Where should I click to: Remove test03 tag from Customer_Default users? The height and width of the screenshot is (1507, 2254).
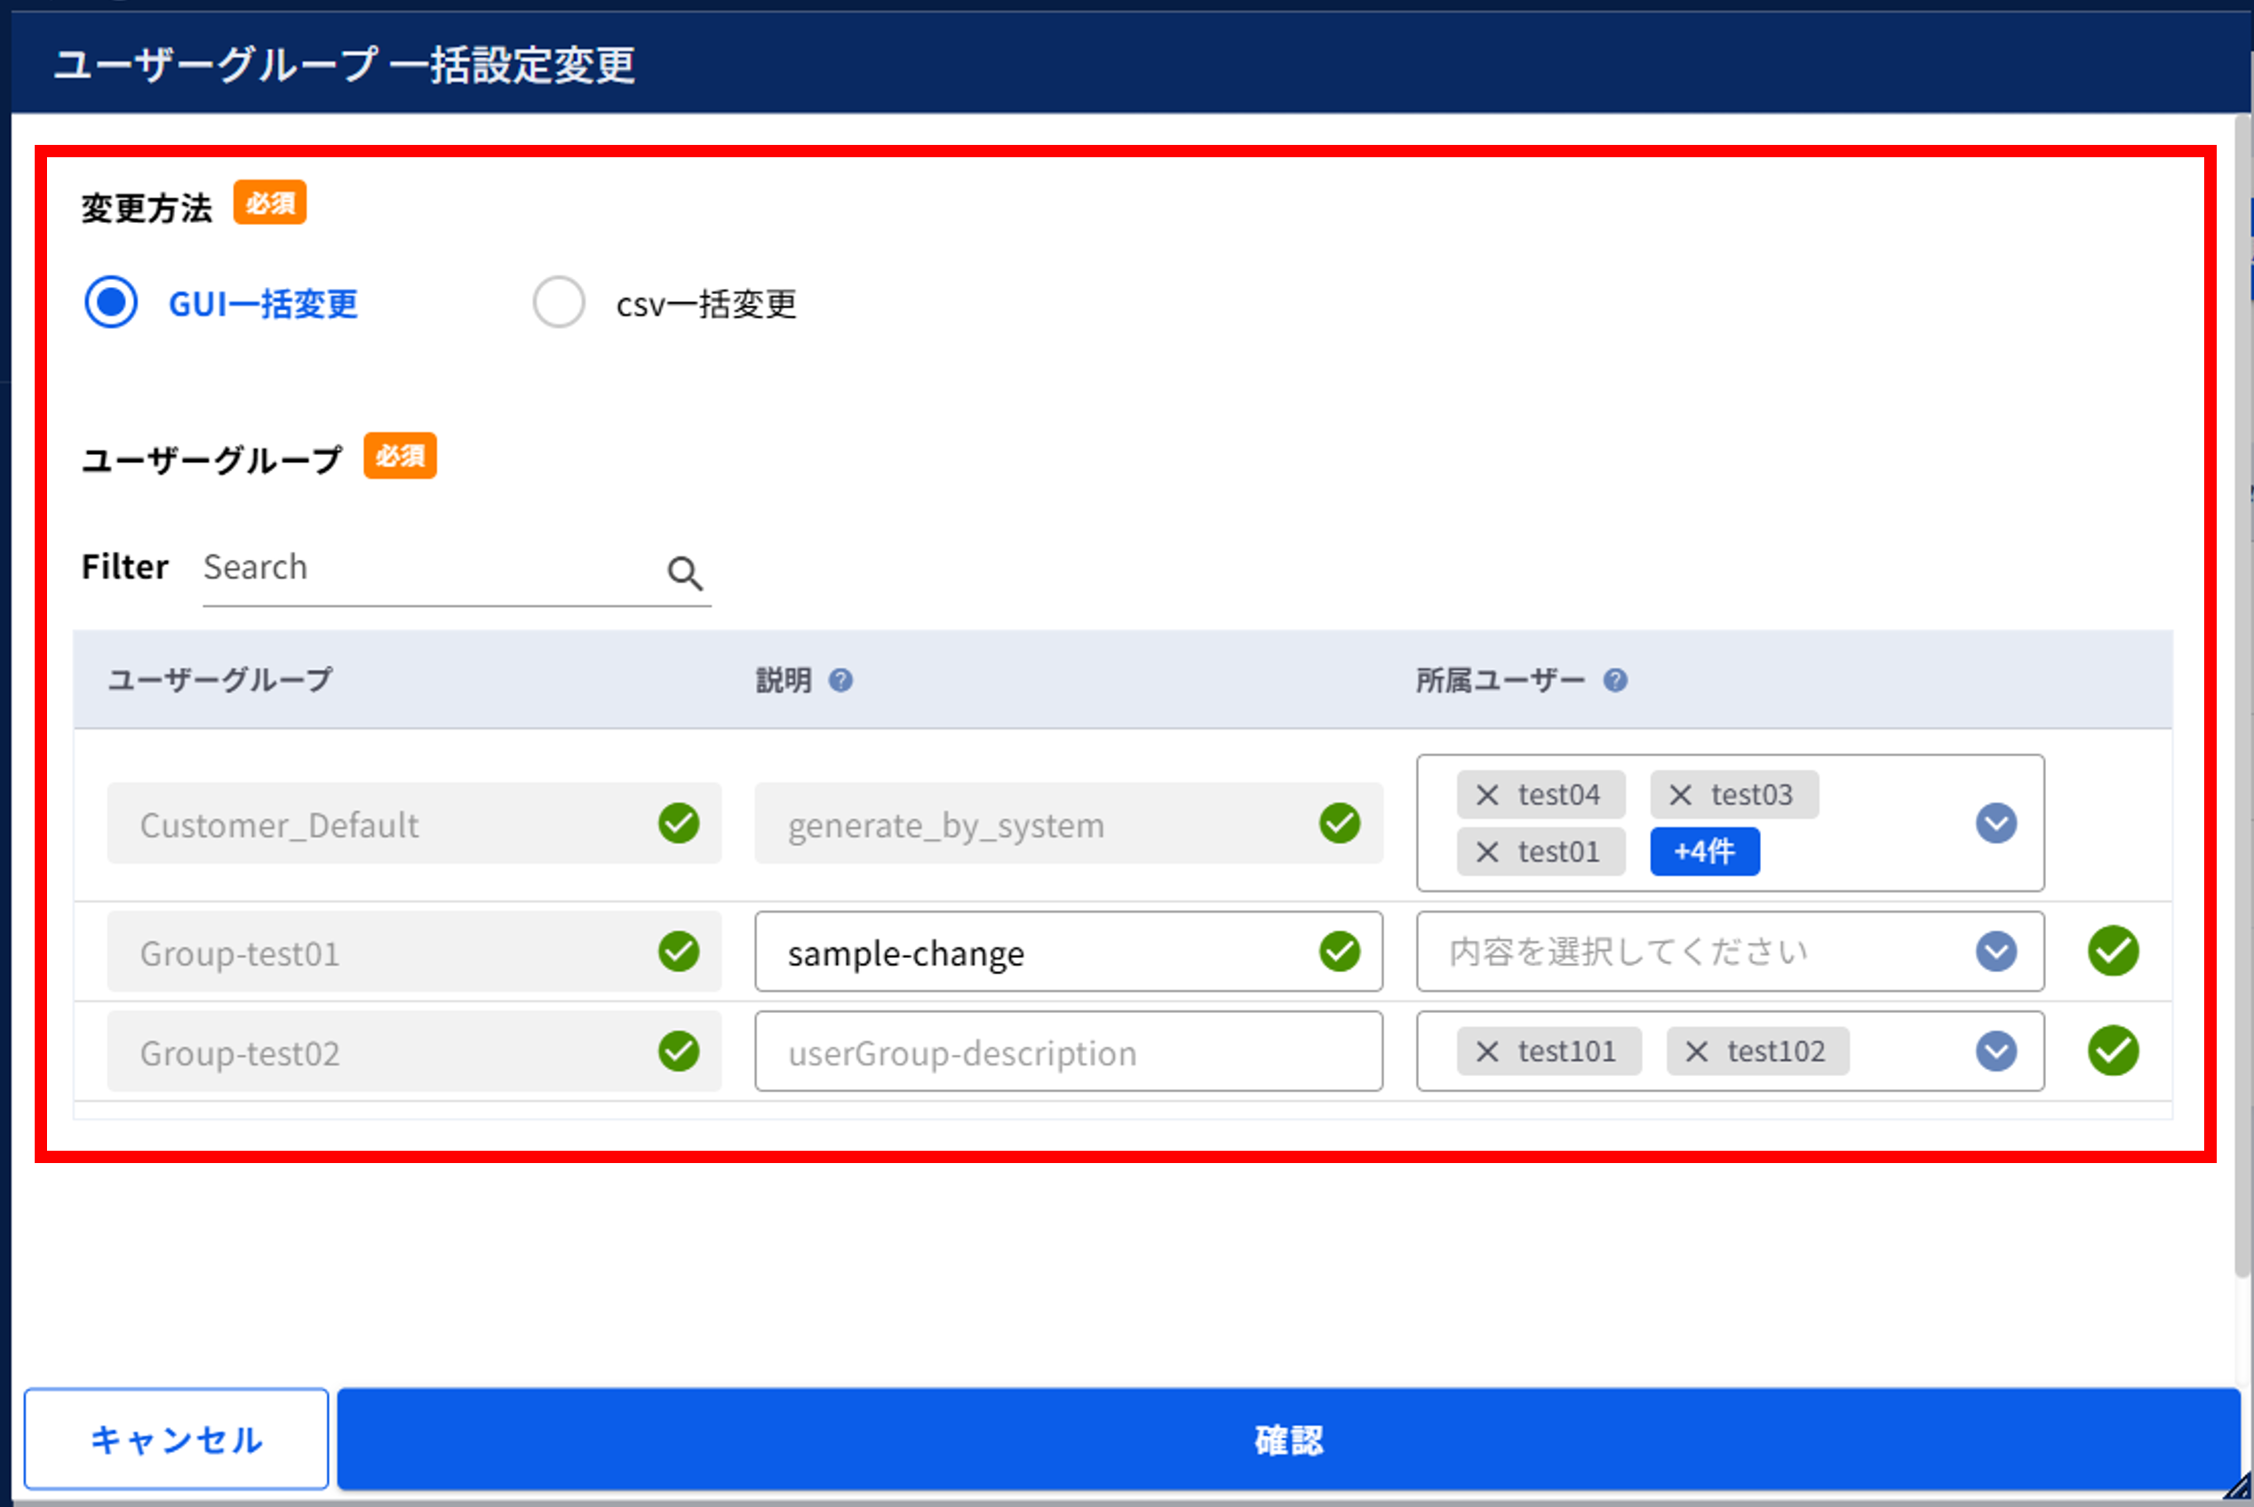coord(1680,795)
